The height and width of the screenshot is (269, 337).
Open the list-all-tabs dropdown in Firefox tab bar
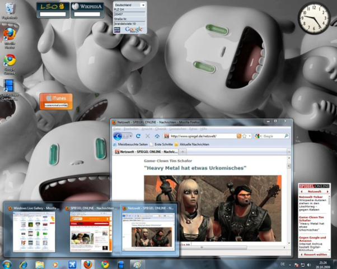(x=289, y=152)
